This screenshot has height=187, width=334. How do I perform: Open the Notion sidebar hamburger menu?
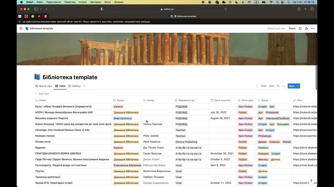pyautogui.click(x=21, y=29)
